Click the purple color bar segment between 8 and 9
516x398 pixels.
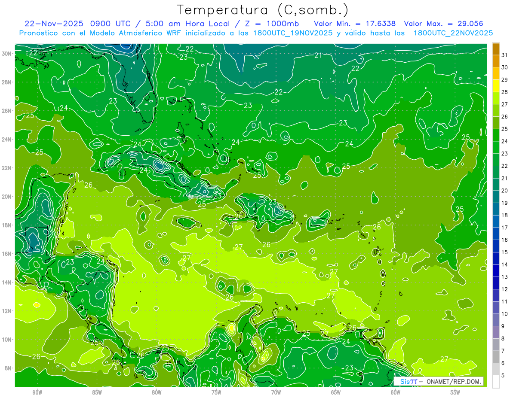pos(496,332)
